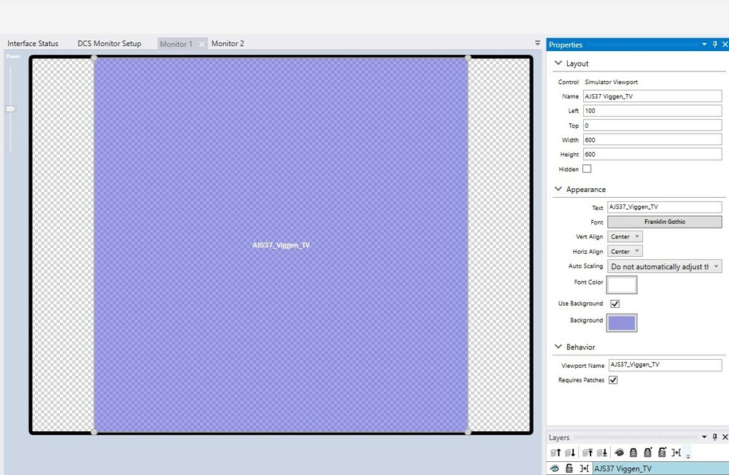Click the move layer down icon
This screenshot has height=475, width=729.
[570, 452]
